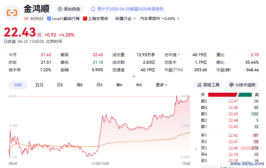Click the bell reminder icon
The height and width of the screenshot is (168, 266).
point(93,9)
